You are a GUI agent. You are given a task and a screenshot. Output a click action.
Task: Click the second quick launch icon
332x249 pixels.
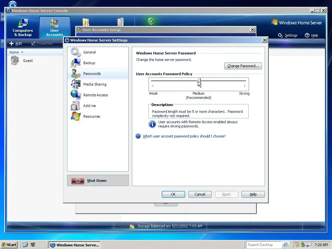click(x=33, y=245)
